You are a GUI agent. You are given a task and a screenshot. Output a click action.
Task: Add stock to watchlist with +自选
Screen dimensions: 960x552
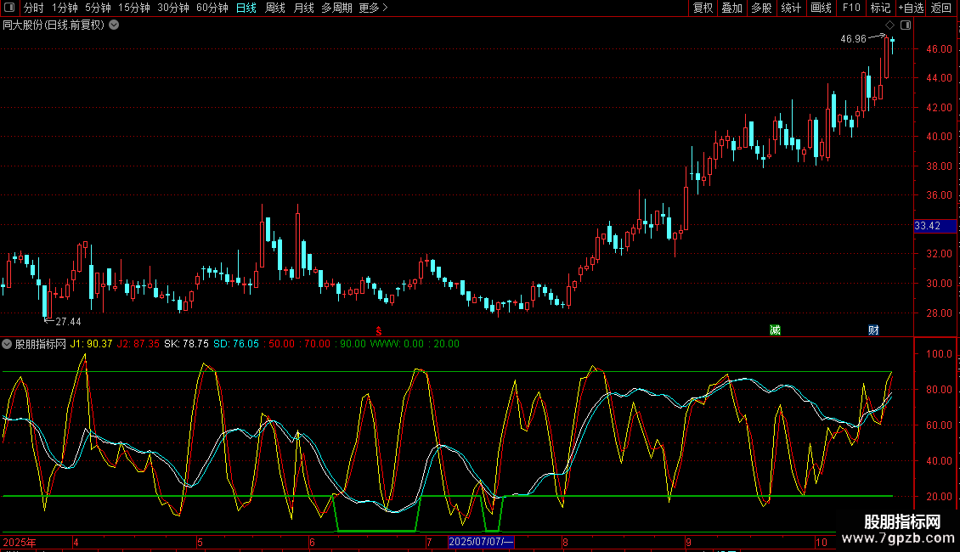[x=911, y=8]
